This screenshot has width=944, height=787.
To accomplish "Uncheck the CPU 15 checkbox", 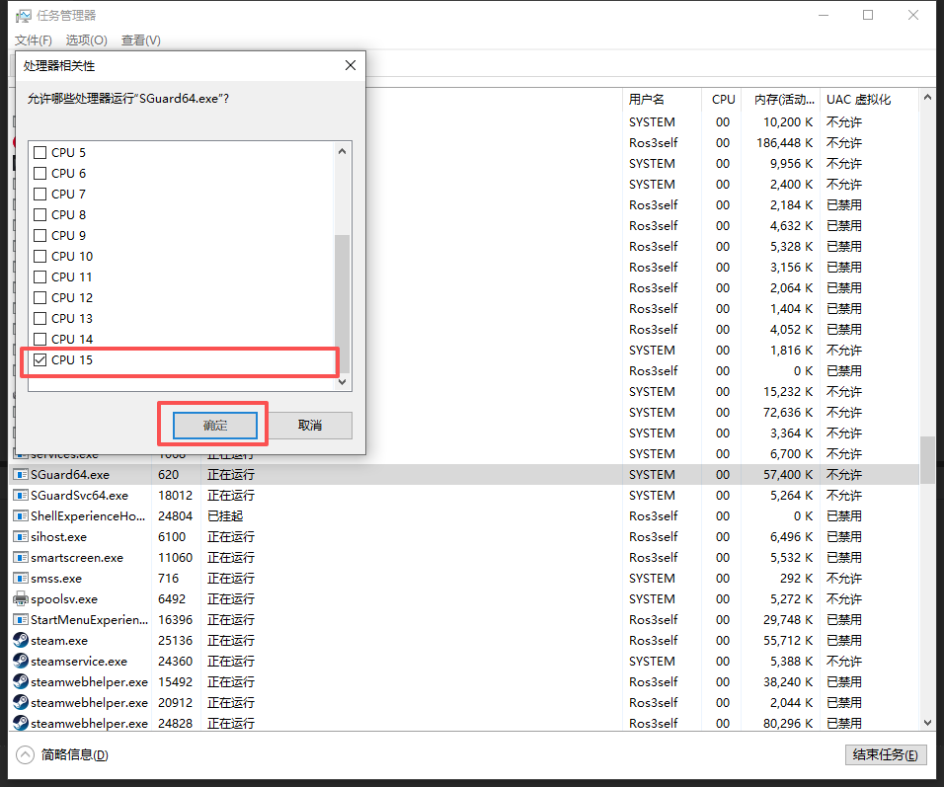I will tap(40, 360).
